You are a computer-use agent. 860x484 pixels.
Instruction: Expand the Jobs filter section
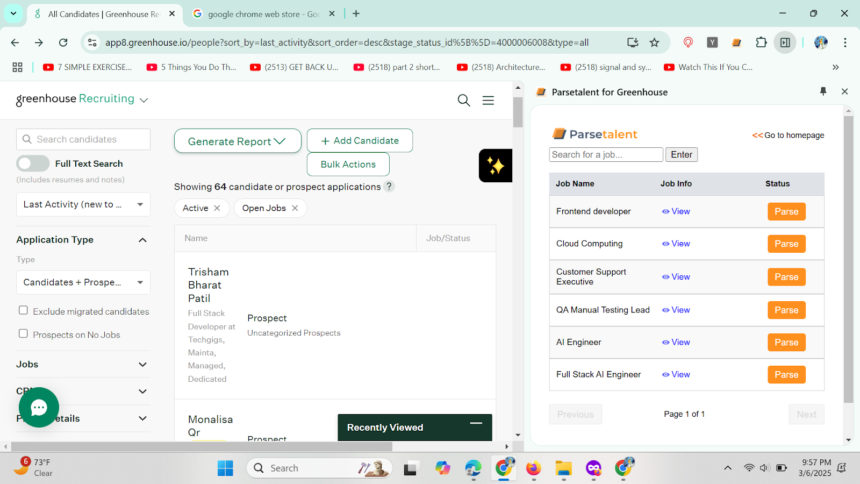click(x=142, y=365)
